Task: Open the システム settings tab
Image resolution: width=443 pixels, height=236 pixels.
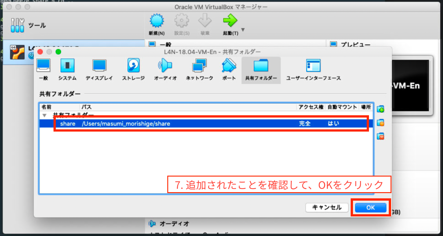Action: 67,70
